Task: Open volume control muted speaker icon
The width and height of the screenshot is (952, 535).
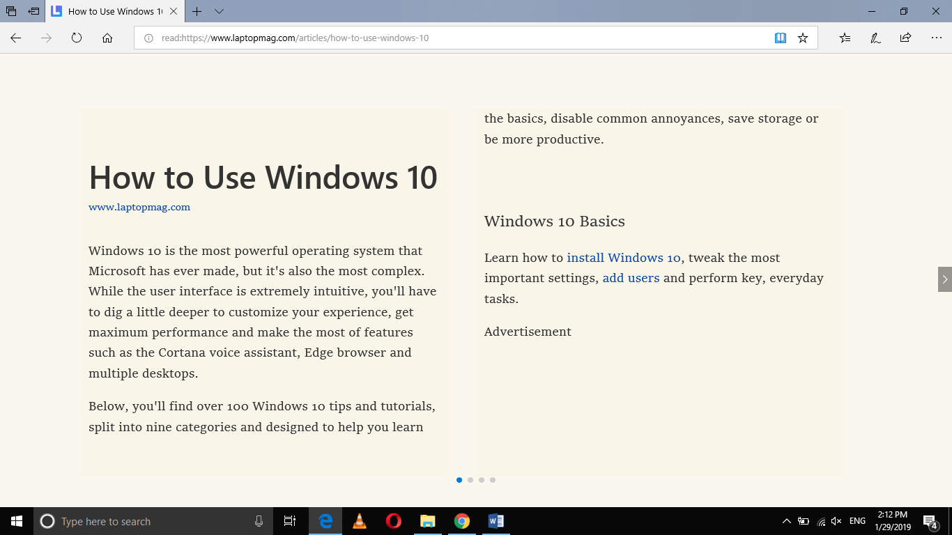Action: click(837, 521)
